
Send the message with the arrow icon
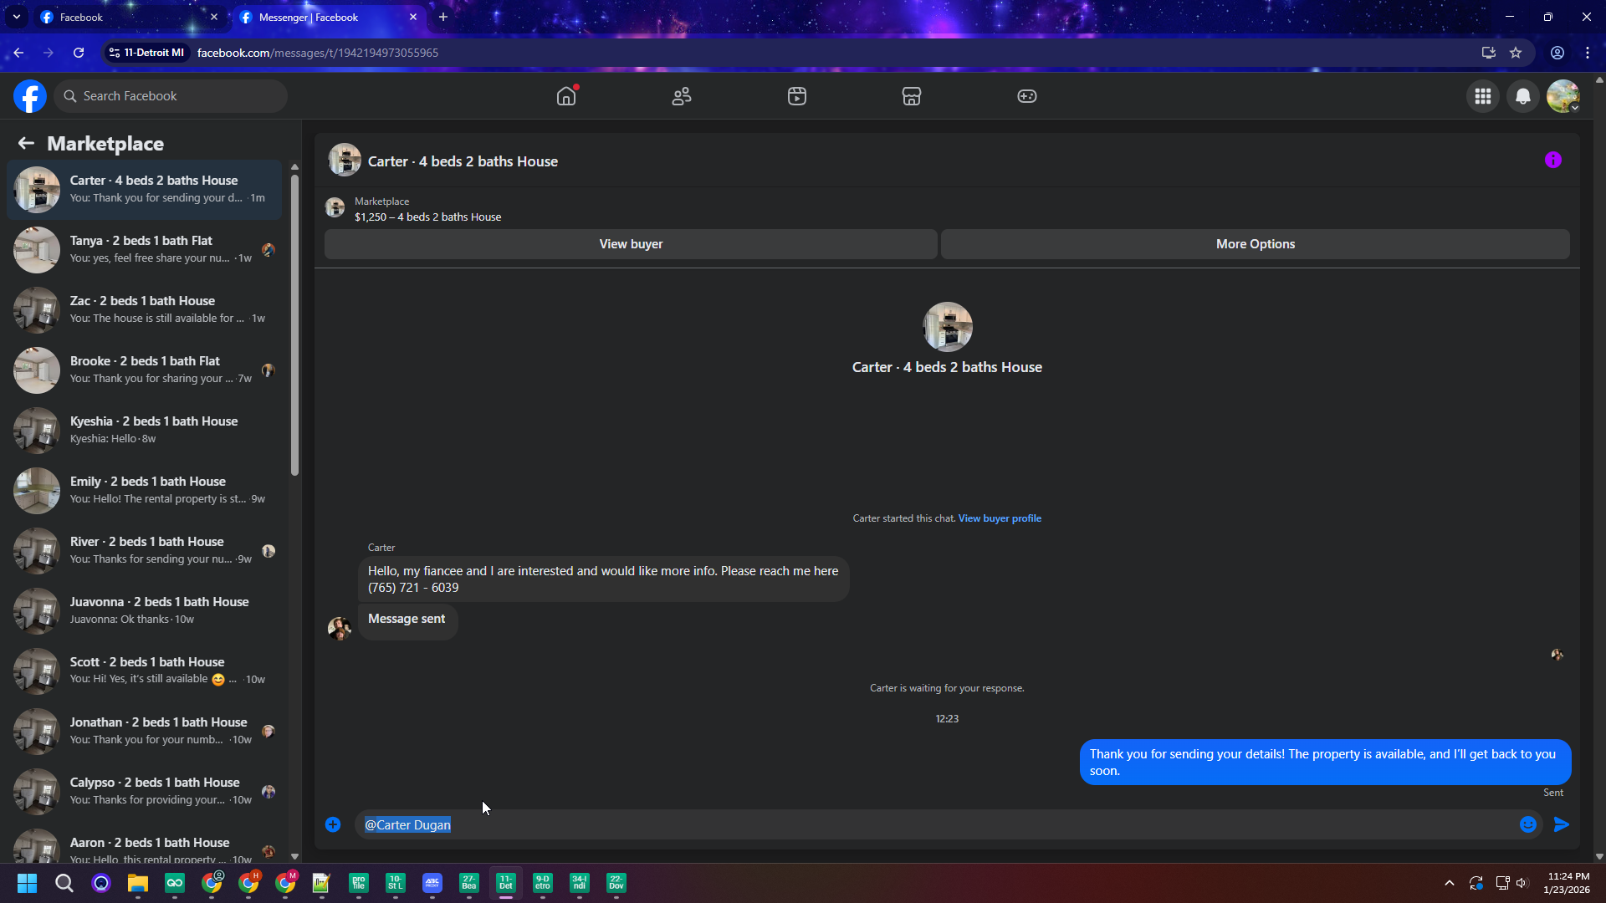point(1561,824)
